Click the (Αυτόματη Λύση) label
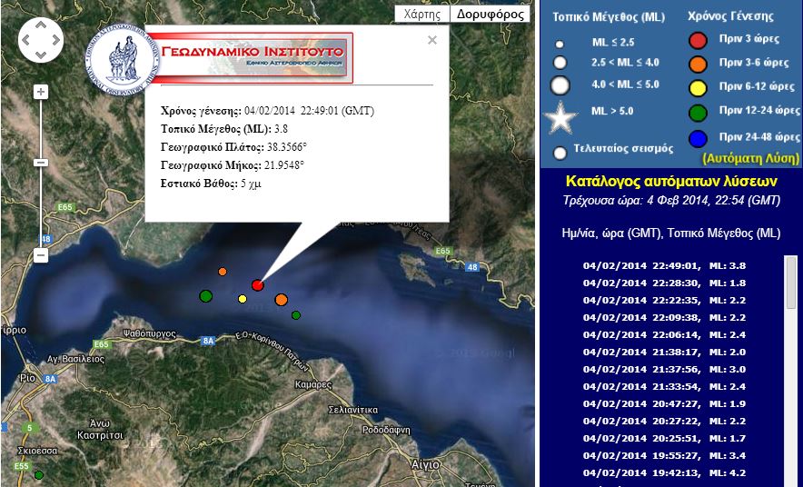The height and width of the screenshot is (487, 803). click(x=750, y=158)
